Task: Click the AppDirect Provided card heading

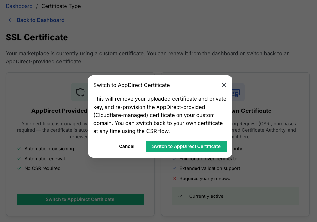Action: tap(60, 111)
